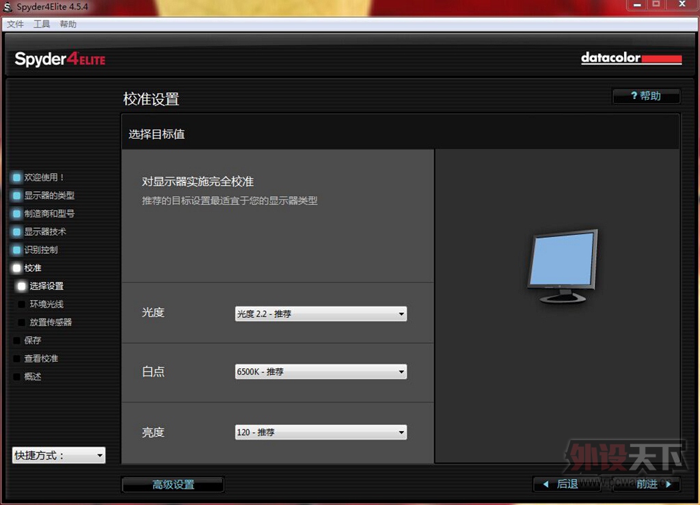Click the white indicator beside 校准
Screen dimensions: 700x505
coord(16,268)
